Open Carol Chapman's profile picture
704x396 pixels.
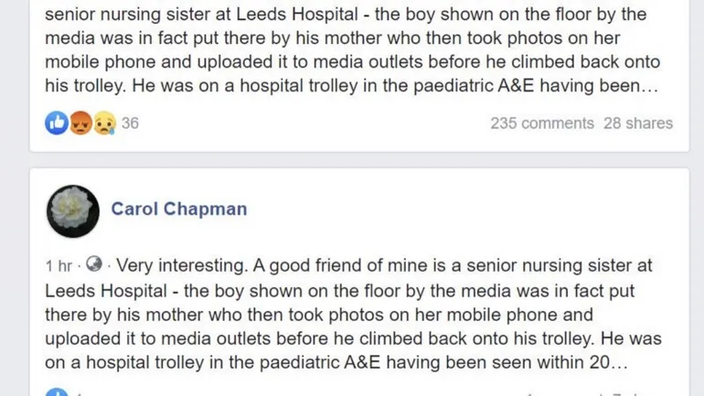pyautogui.click(x=72, y=211)
